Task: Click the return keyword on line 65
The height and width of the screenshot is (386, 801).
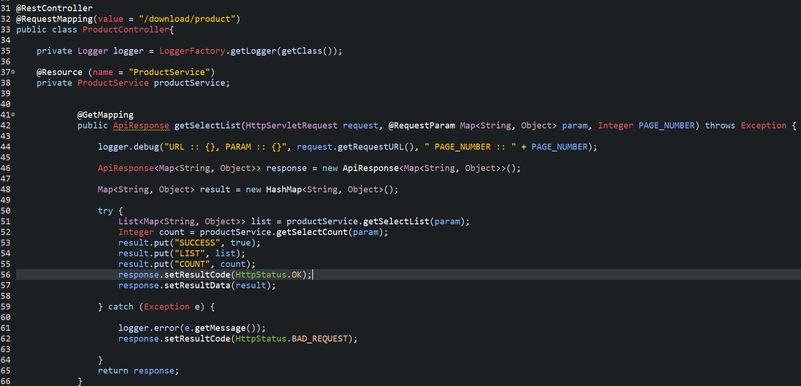Action: click(113, 371)
